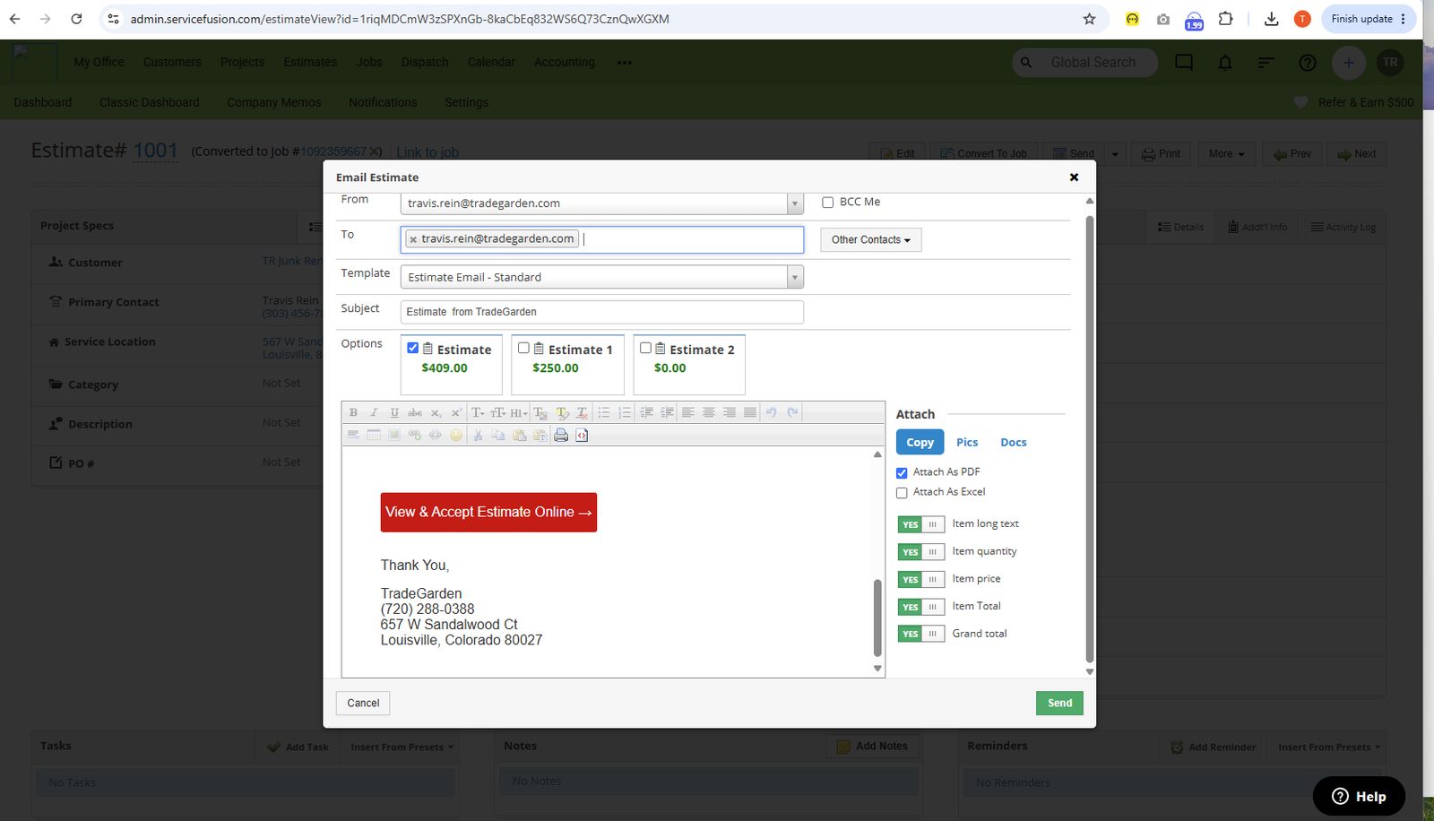
Task: Expand the From email address dropdown
Action: 795,204
